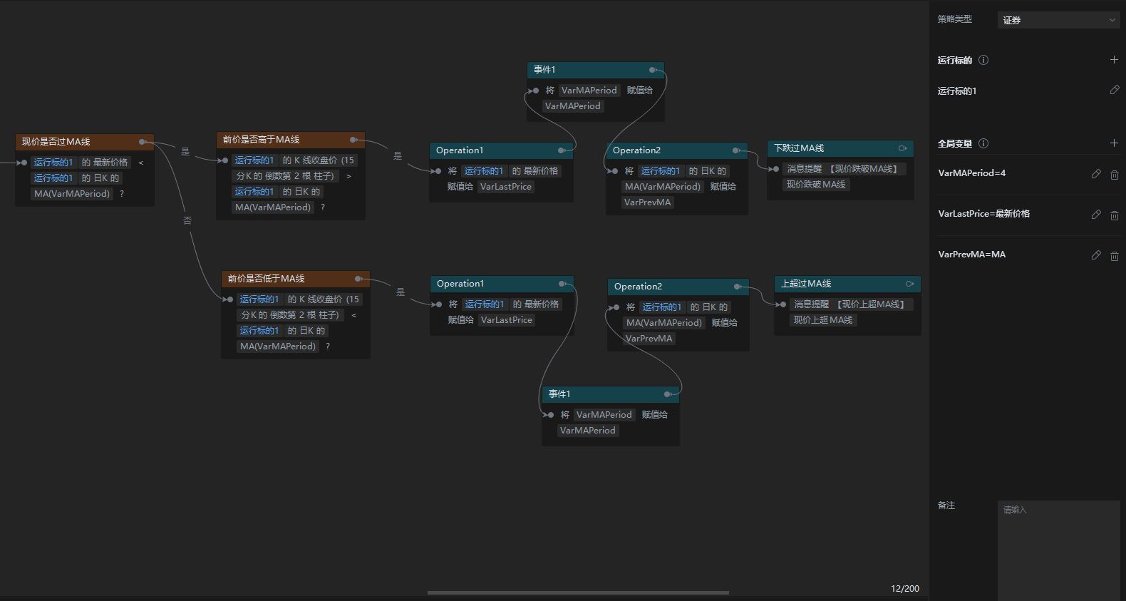Image resolution: width=1126 pixels, height=601 pixels.
Task: Click lower 事件1 node title
Action: tap(559, 394)
